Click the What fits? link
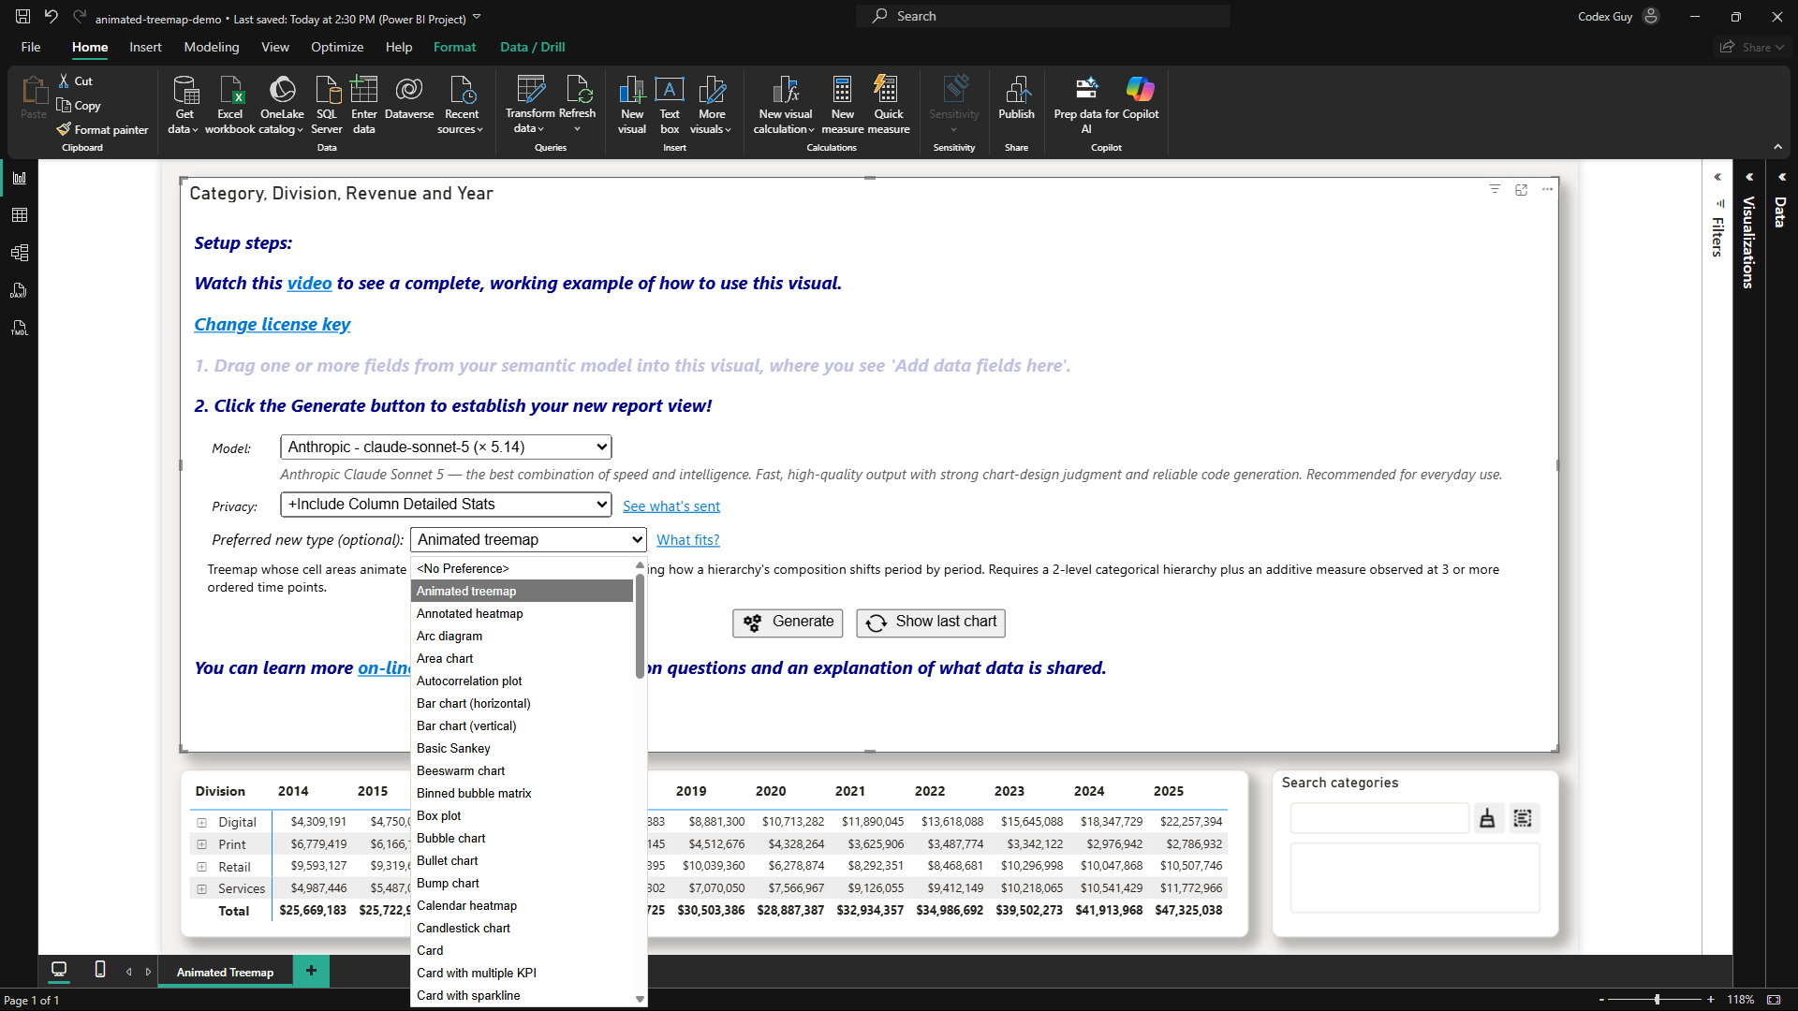 [688, 540]
